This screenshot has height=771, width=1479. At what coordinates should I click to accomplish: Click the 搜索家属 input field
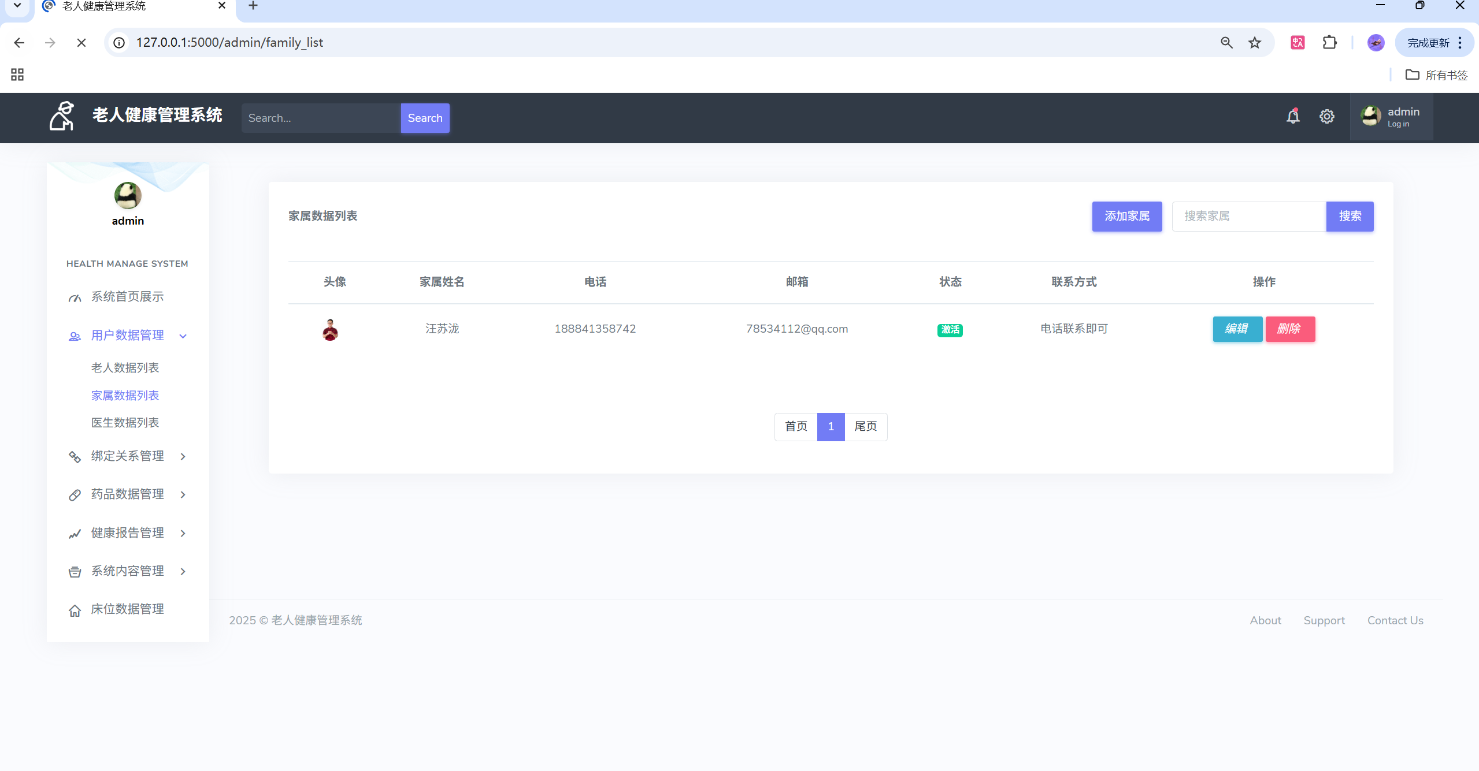pos(1248,217)
